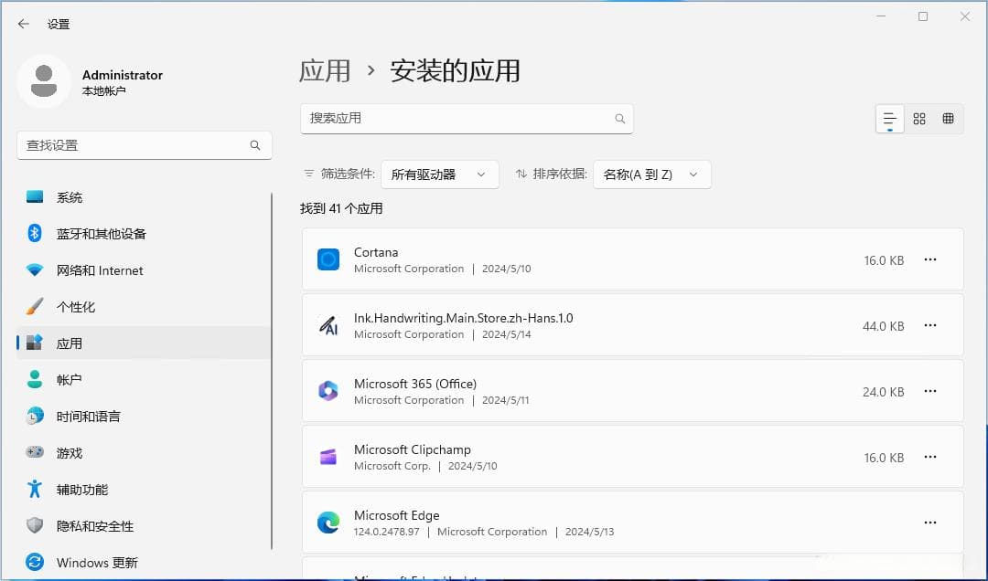Open 网络和 Internet settings page
Viewport: 988px width, 581px height.
pos(145,270)
